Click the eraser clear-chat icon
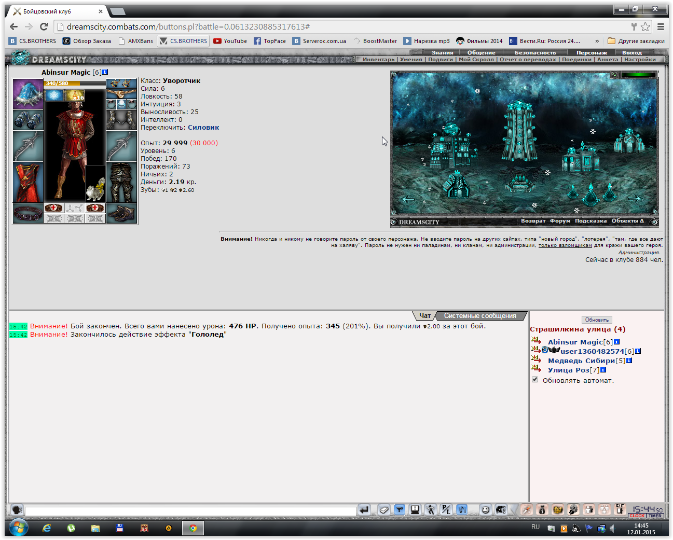Viewport: 673px width, 540px height. (383, 510)
